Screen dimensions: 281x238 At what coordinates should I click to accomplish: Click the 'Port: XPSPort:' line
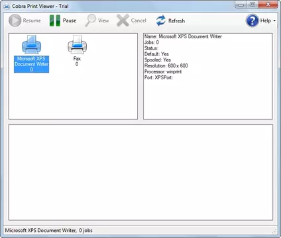point(158,77)
